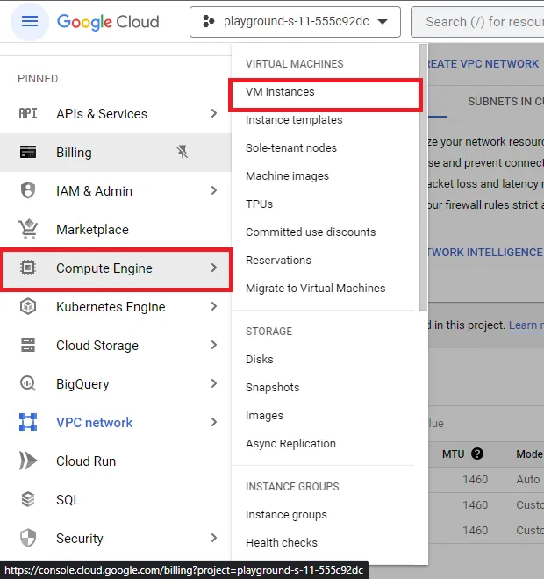Open Health checks entry
This screenshot has width=544, height=579.
[326, 542]
